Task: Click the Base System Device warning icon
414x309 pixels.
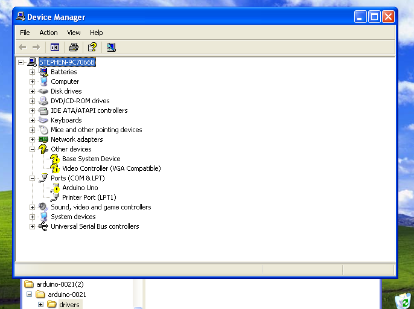Action: [55, 159]
